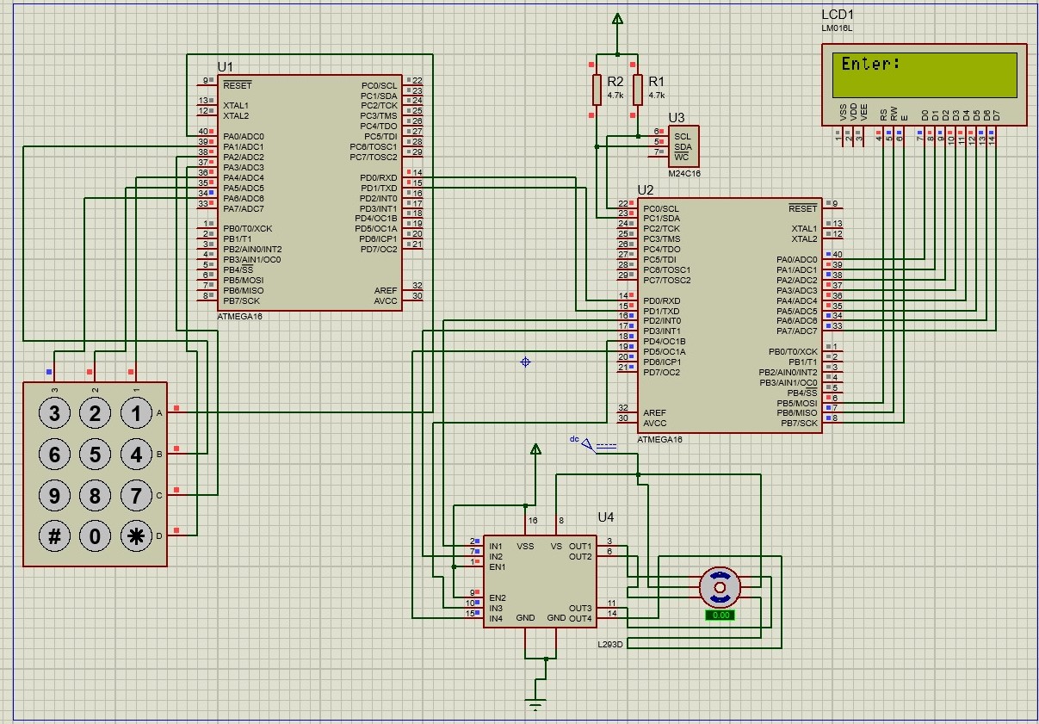1039x724 pixels.
Task: Tap keypad key 5
Action: [95, 455]
